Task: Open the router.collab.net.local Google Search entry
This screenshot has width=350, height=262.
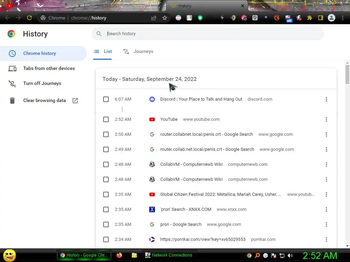Action: pos(207,149)
